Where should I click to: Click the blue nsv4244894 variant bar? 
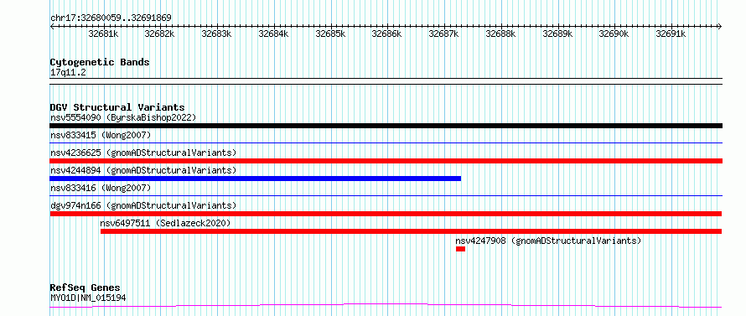(256, 179)
